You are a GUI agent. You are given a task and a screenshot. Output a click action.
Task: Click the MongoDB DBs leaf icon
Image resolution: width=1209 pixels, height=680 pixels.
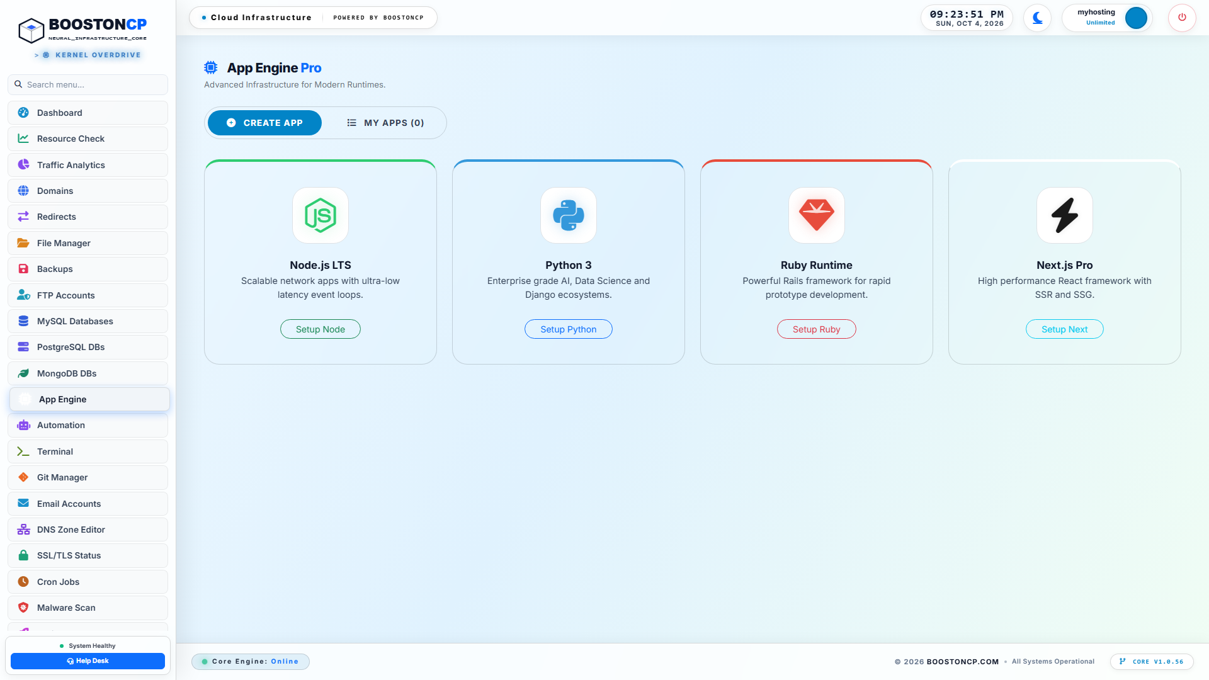tap(23, 373)
